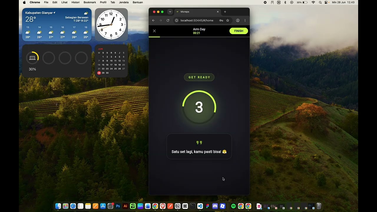Launch Photoshop from the dock
377x212 pixels.
(x=118, y=206)
